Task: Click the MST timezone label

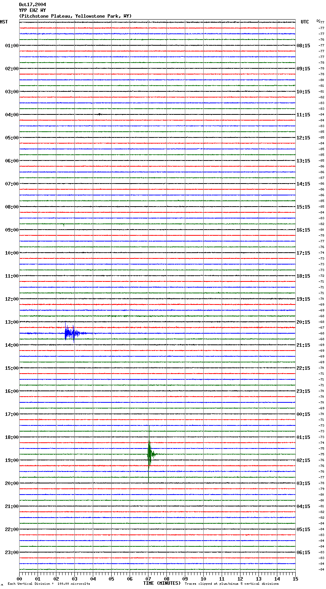Action: [x=4, y=22]
